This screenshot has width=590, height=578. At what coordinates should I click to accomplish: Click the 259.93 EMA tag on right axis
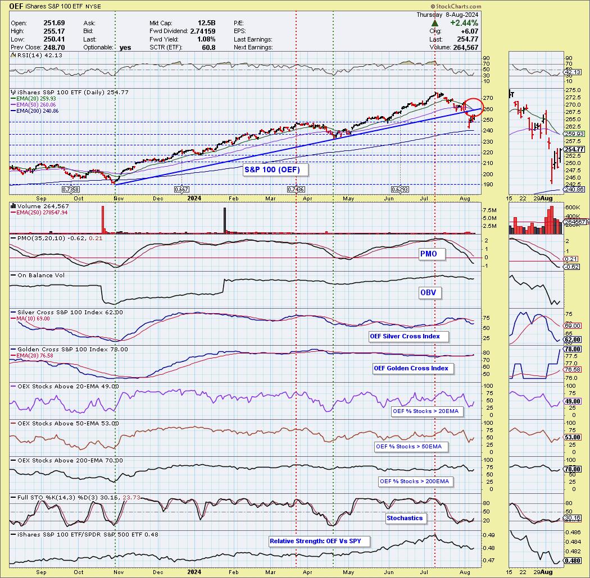[x=574, y=134]
